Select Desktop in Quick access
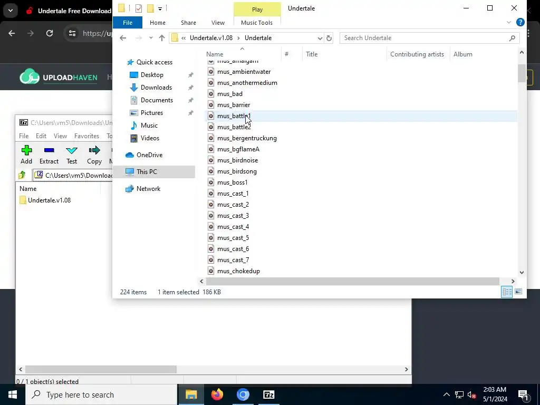Screen dimensions: 540x405 pos(152,75)
